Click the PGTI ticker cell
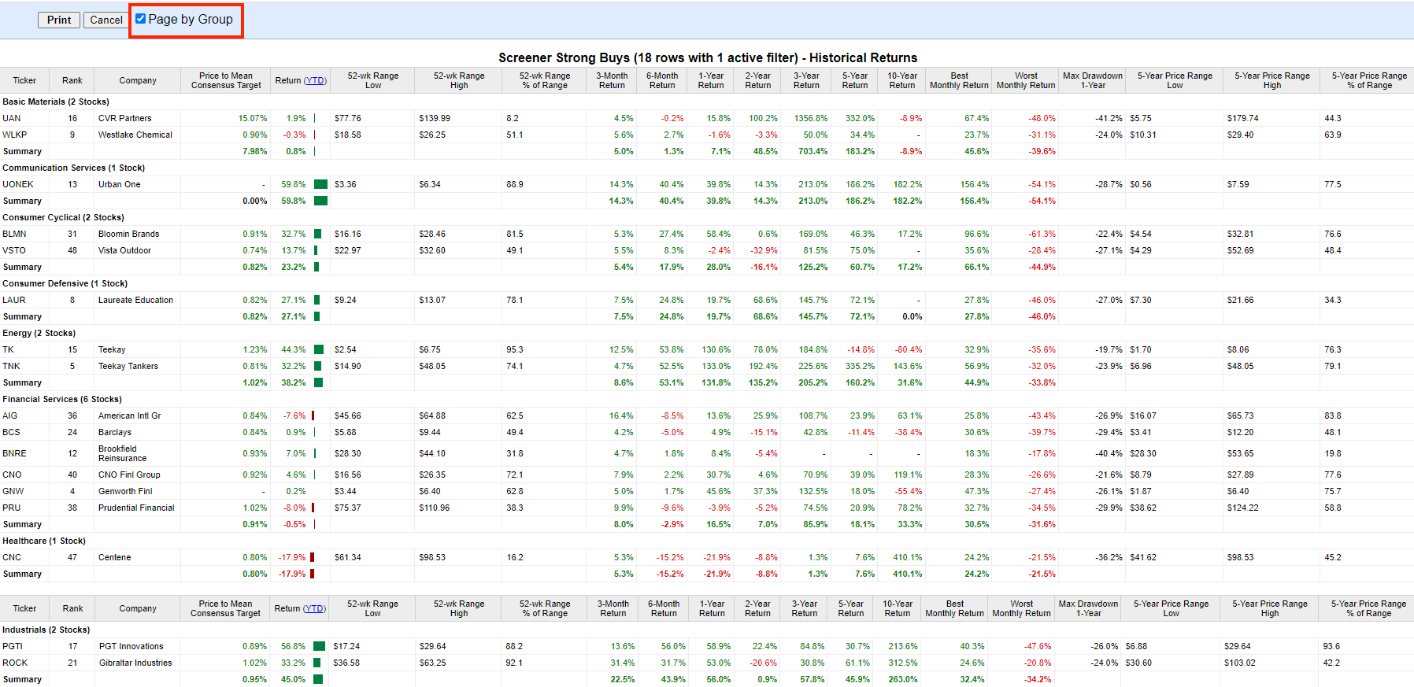The height and width of the screenshot is (687, 1414). click(13, 646)
